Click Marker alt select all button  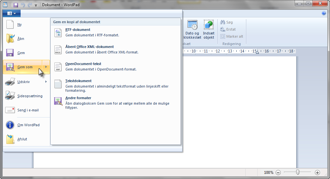coord(232,36)
